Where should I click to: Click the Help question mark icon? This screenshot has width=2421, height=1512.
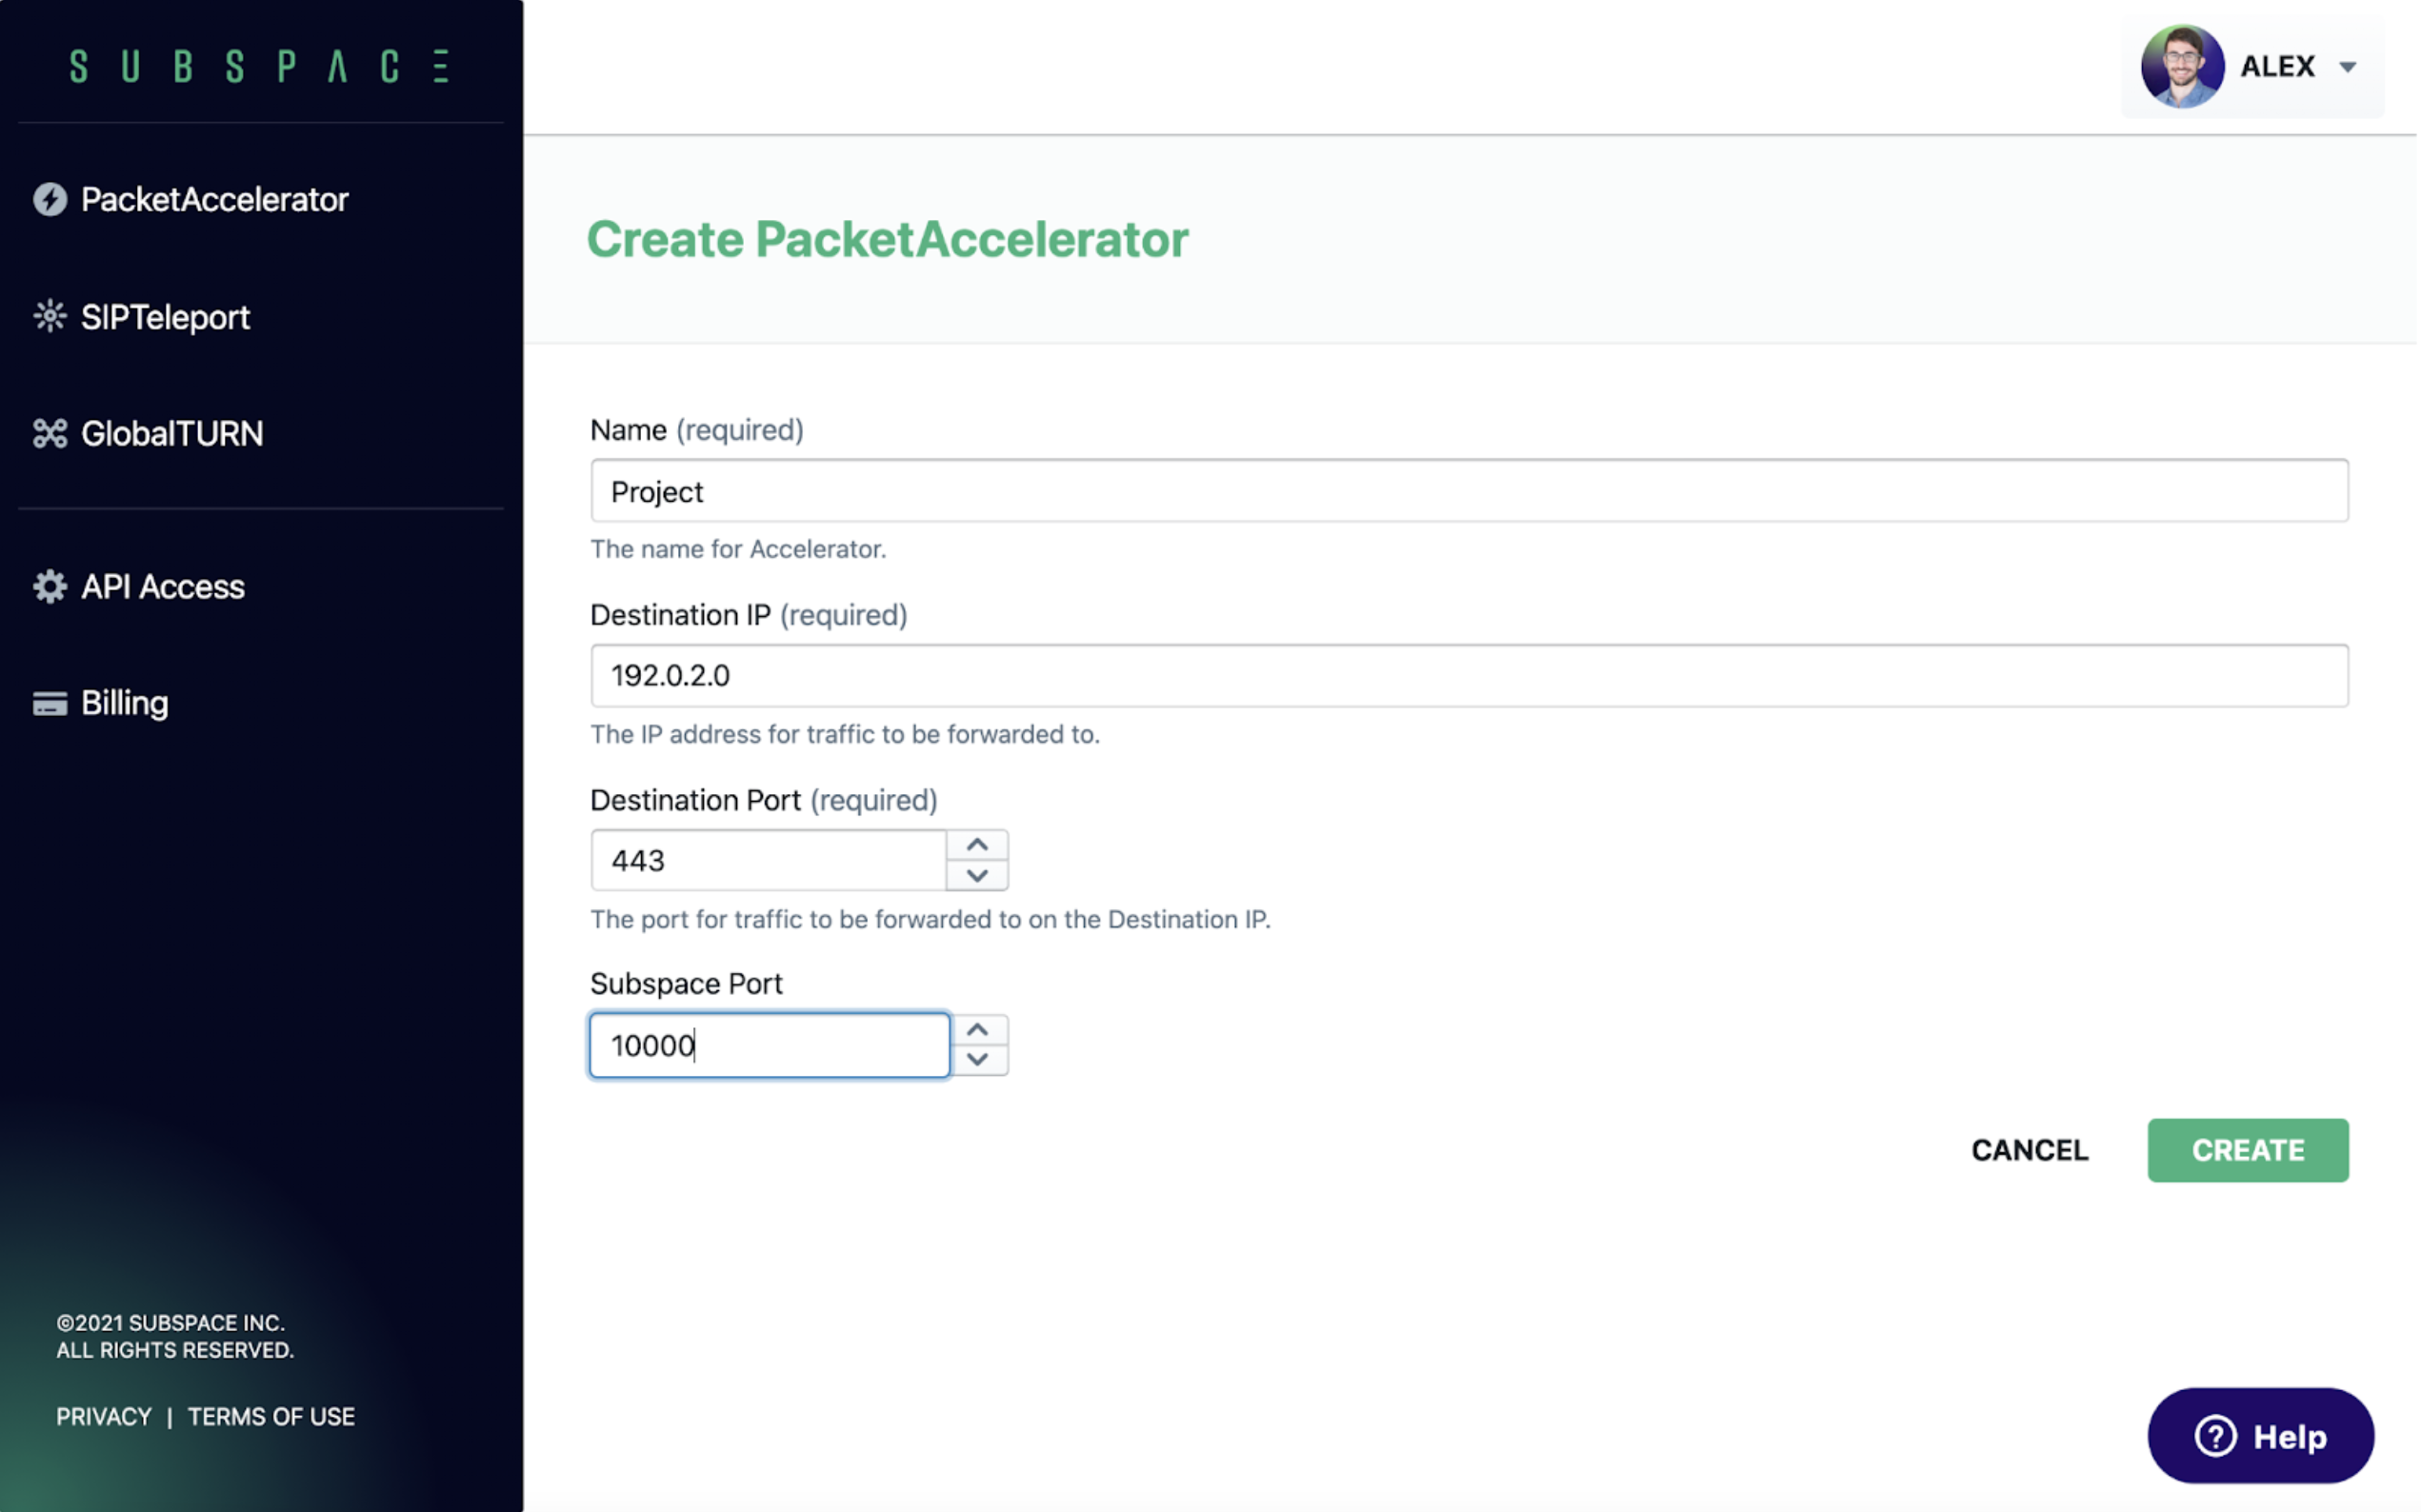coord(2218,1438)
